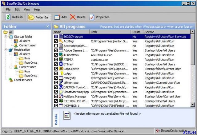
Task: Click the ccApp yellow icon
Action: click(61, 73)
